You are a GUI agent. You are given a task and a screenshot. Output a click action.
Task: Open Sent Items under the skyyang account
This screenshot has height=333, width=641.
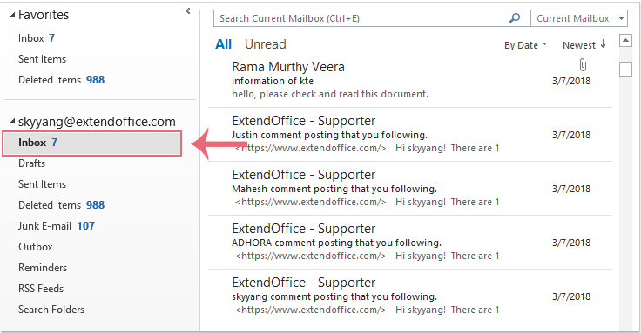click(x=42, y=184)
